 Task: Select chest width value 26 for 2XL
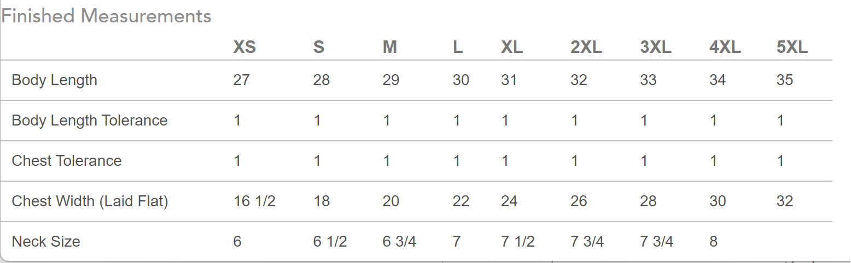click(579, 201)
